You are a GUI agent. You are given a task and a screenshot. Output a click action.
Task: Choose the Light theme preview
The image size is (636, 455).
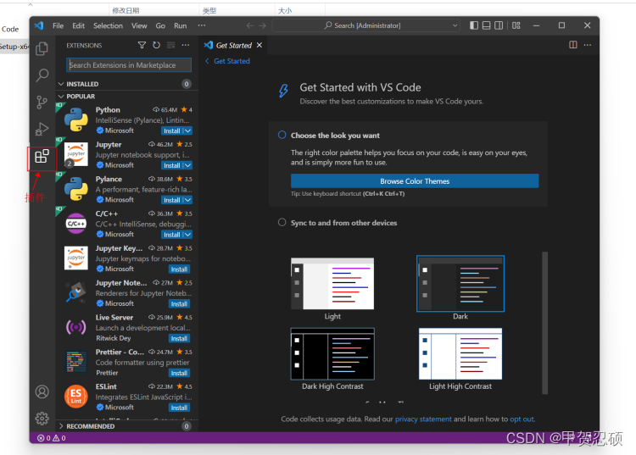332,284
